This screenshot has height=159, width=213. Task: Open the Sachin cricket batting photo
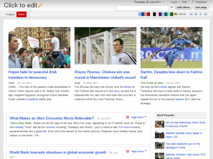click(x=171, y=48)
